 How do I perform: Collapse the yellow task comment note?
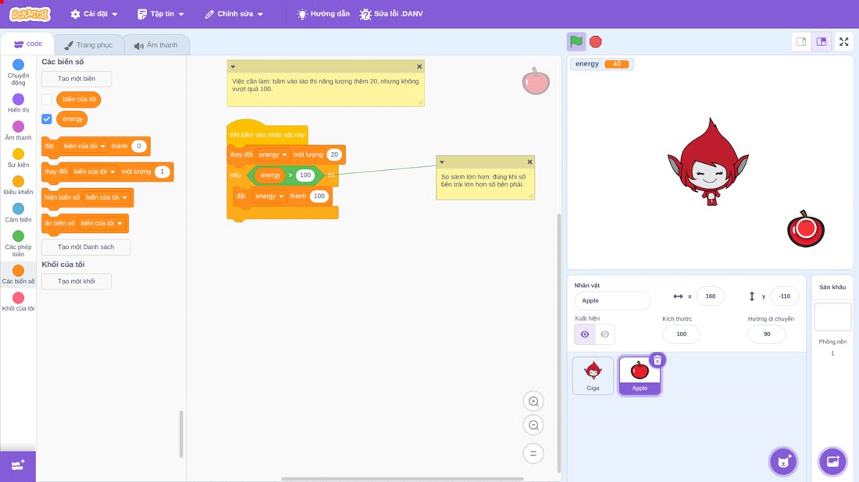click(233, 67)
